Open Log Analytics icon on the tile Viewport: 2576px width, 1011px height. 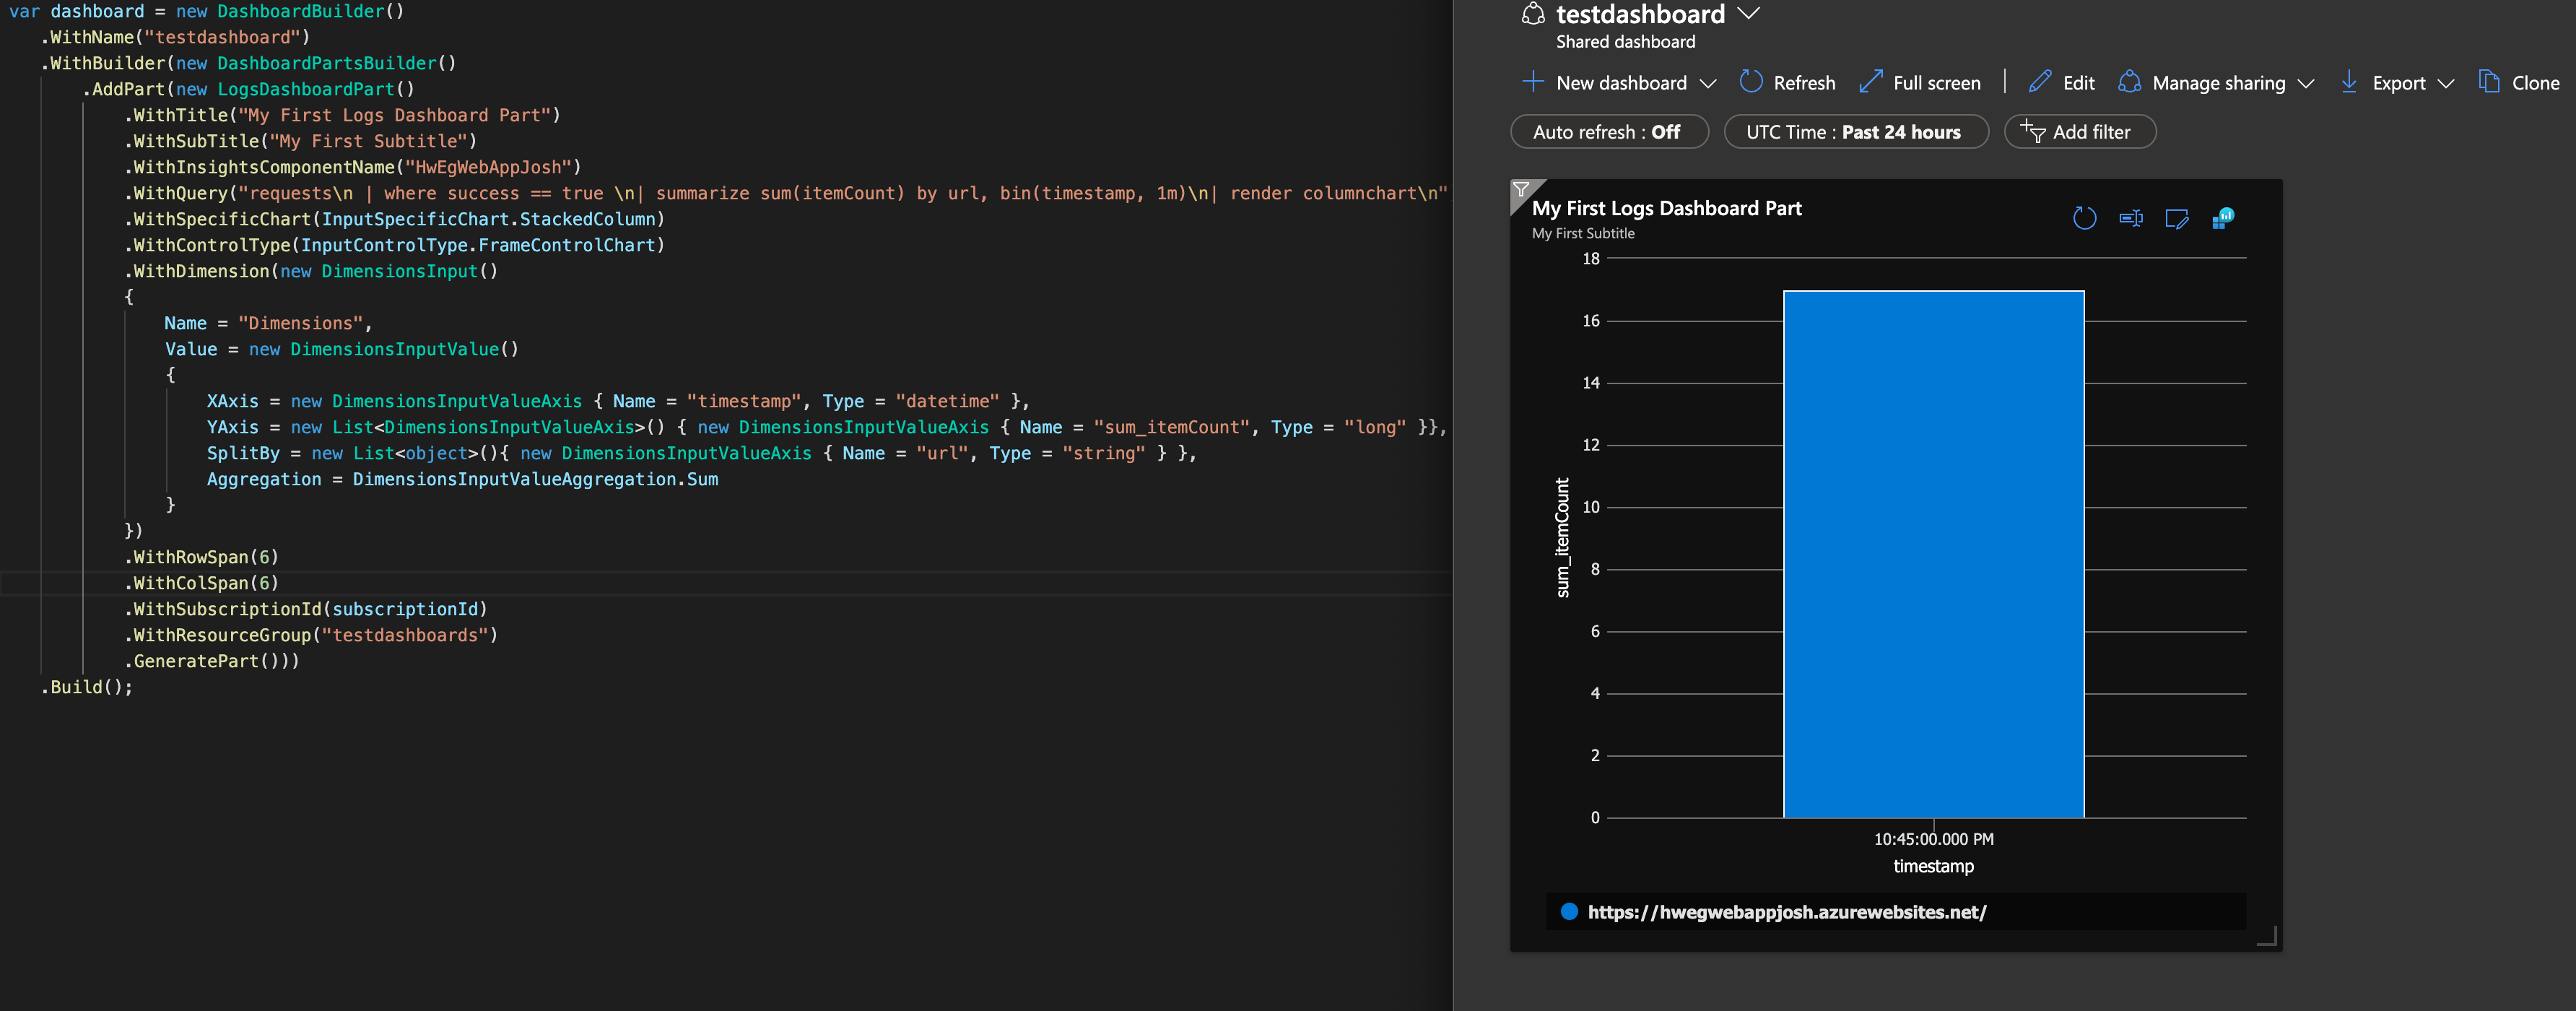pos(2222,218)
